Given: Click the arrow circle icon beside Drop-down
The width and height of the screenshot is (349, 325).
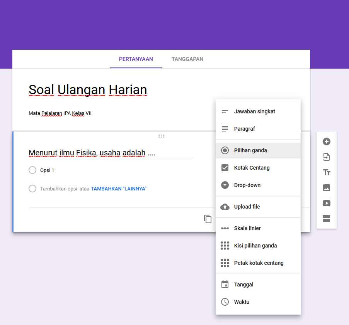Looking at the screenshot, I should click(x=225, y=185).
